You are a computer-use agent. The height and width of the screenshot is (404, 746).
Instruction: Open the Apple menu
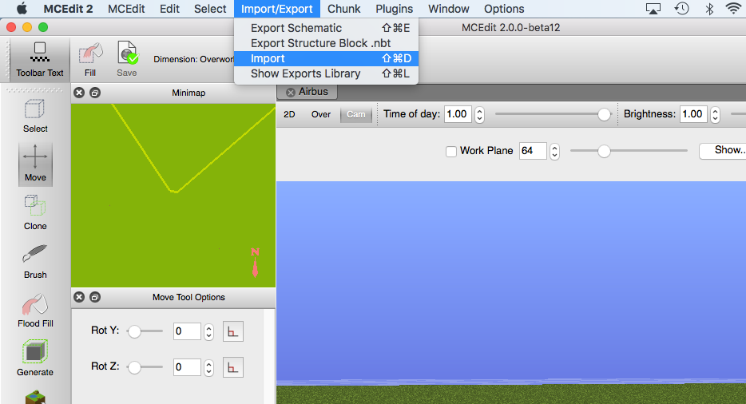coord(22,9)
